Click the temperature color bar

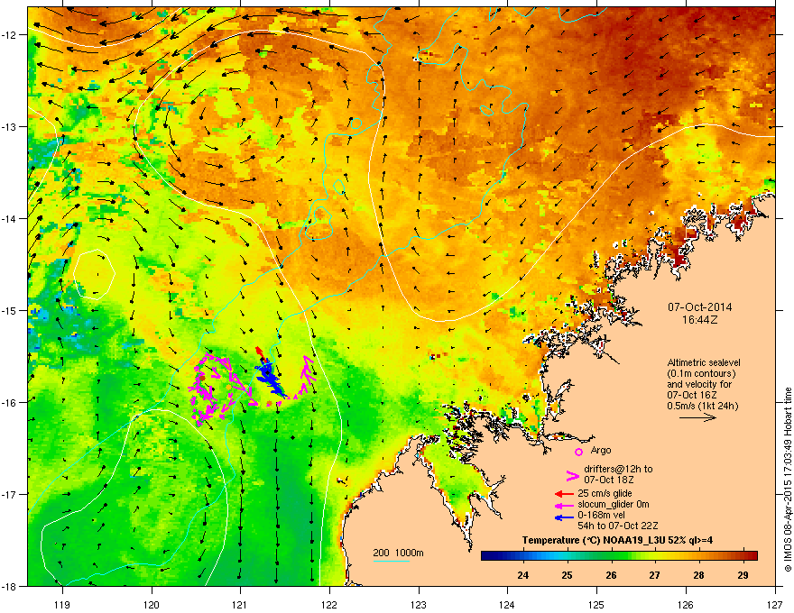pos(619,556)
